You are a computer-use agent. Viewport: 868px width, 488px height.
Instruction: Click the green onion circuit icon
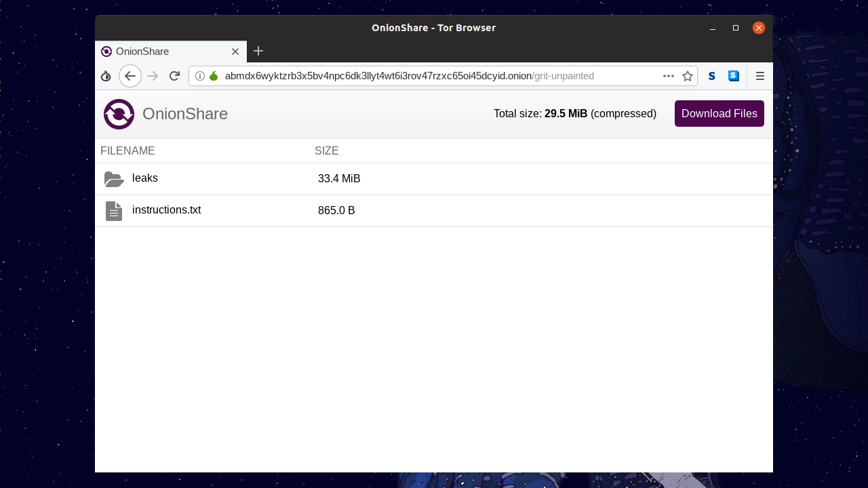click(214, 76)
